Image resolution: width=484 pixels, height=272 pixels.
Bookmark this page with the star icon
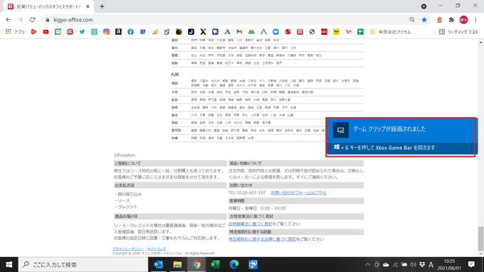point(424,20)
